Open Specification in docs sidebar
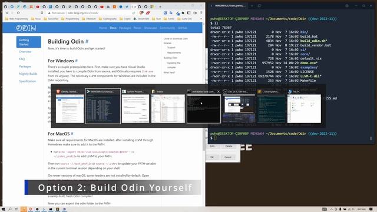377x212 pixels. [28, 81]
